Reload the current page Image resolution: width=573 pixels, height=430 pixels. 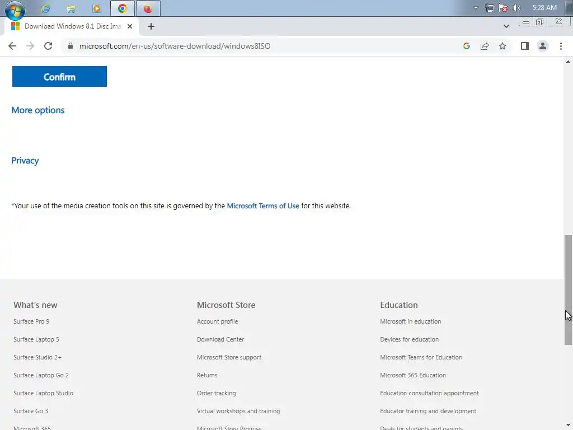point(48,46)
